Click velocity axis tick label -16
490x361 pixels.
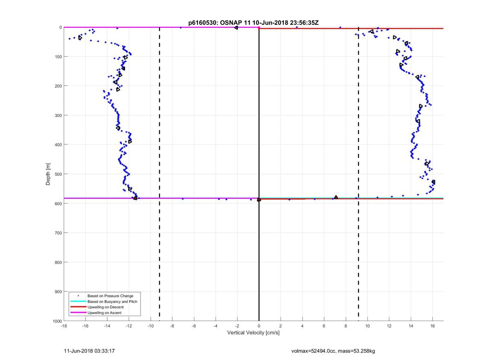[85, 326]
